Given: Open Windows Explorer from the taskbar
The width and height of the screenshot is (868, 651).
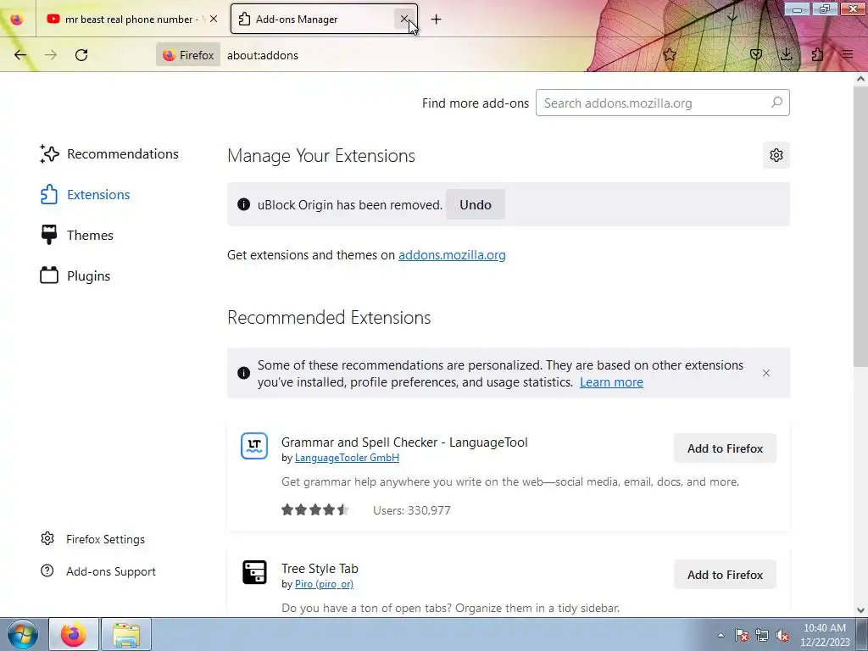Looking at the screenshot, I should pos(126,634).
